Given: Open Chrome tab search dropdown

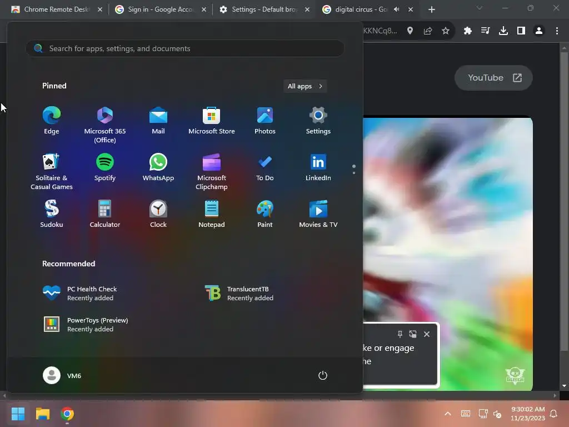Looking at the screenshot, I should [x=480, y=8].
